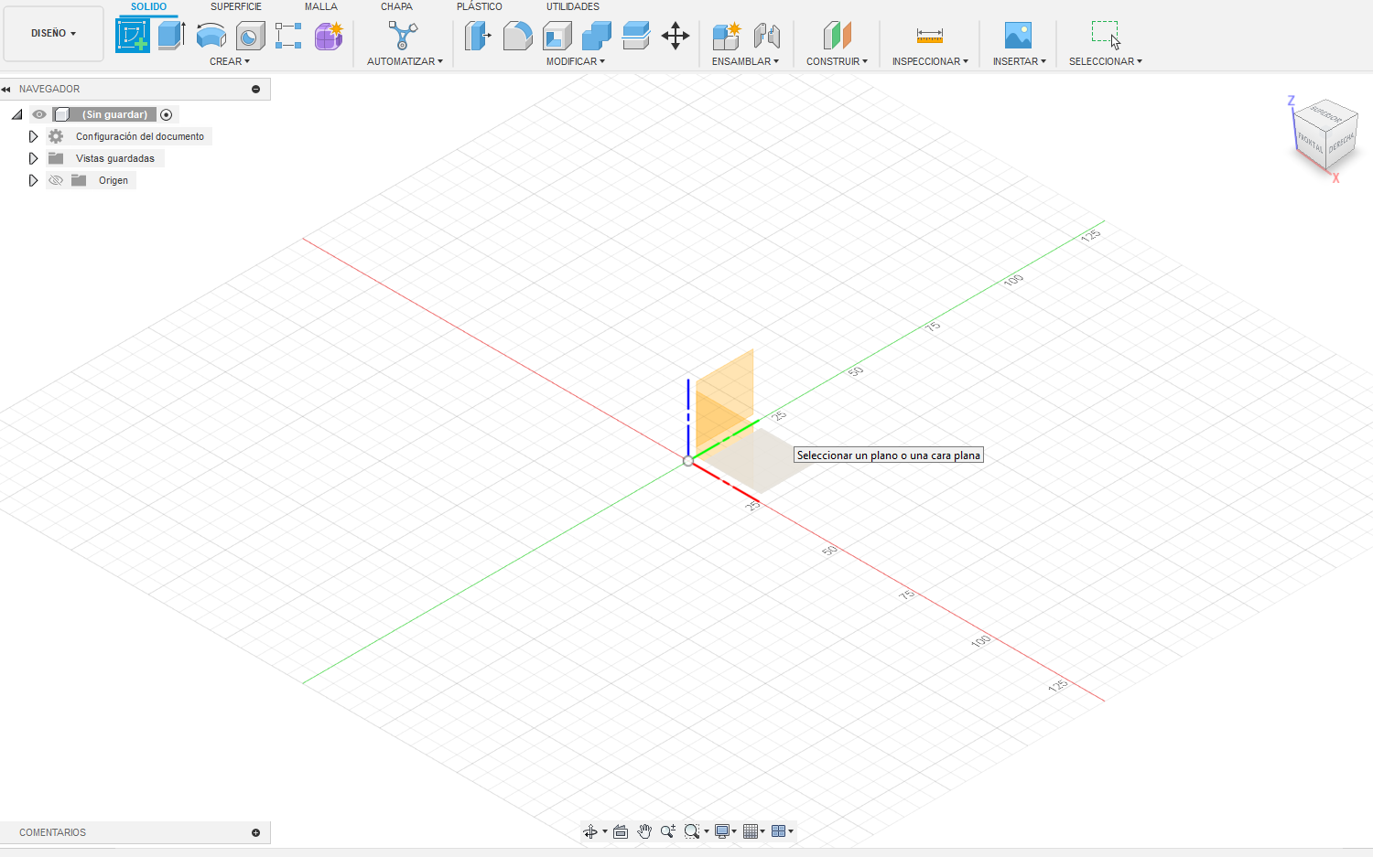Click the Look At icon
1373x857 pixels.
tap(621, 831)
